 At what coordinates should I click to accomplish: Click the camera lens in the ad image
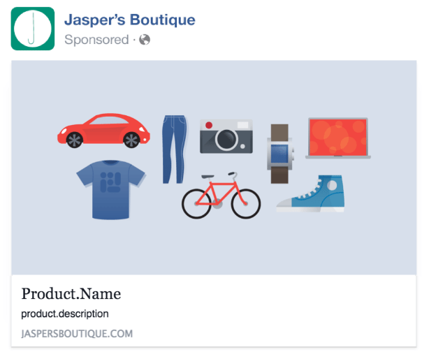[x=226, y=140]
